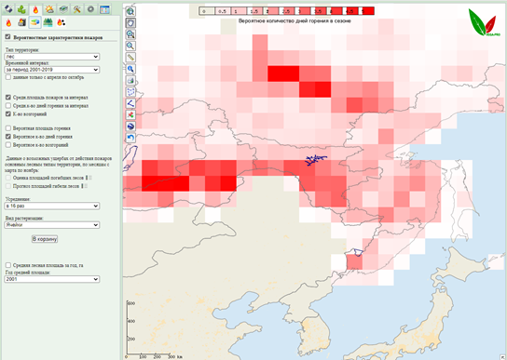Open the 'Тип территории' dropdown showing лес
The height and width of the screenshot is (360, 507).
tap(52, 57)
